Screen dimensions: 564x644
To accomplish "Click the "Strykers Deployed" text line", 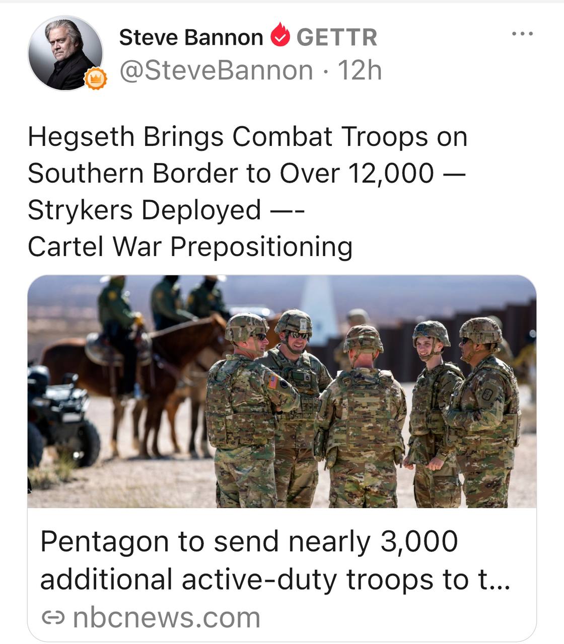I will pos(145,210).
